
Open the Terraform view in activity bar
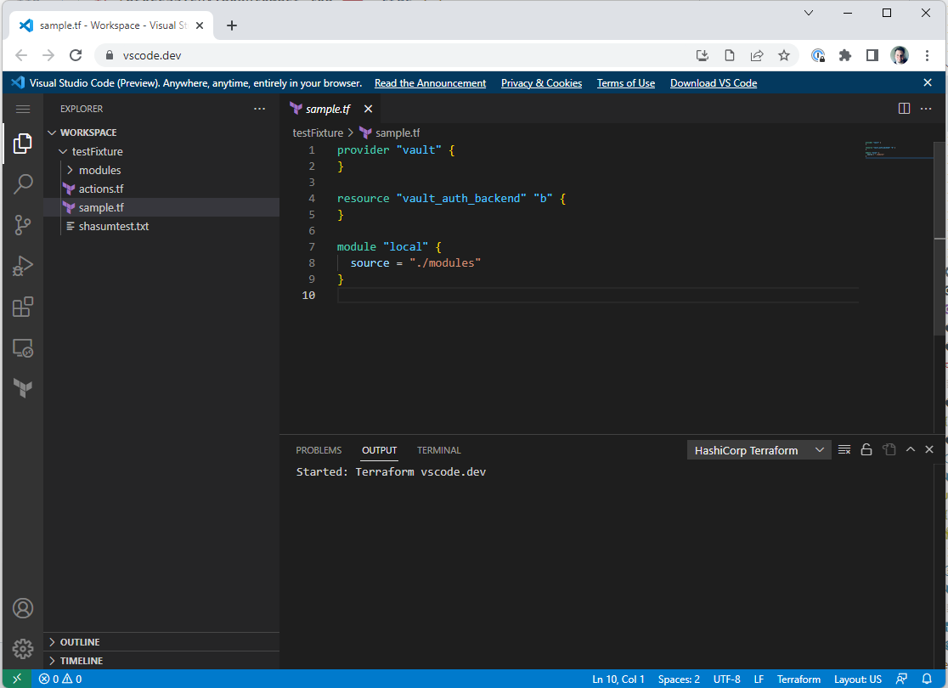coord(22,388)
